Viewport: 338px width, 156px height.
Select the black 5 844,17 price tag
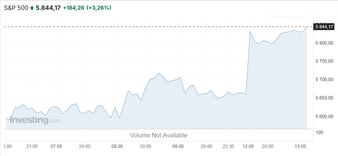323,27
